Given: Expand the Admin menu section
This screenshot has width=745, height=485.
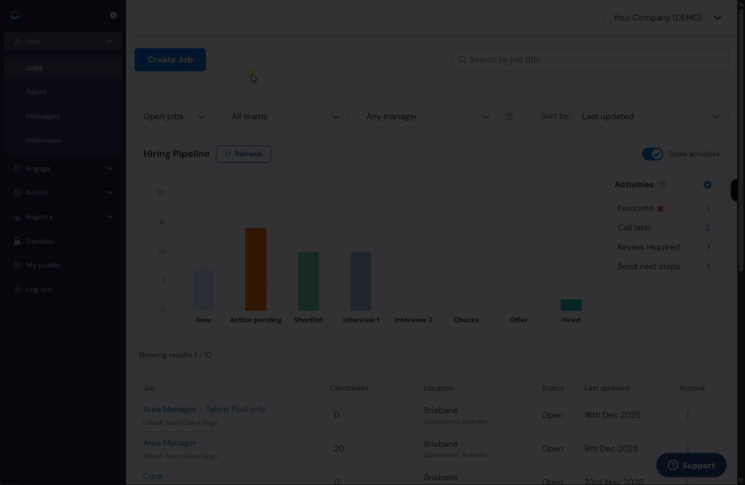Looking at the screenshot, I should [109, 193].
